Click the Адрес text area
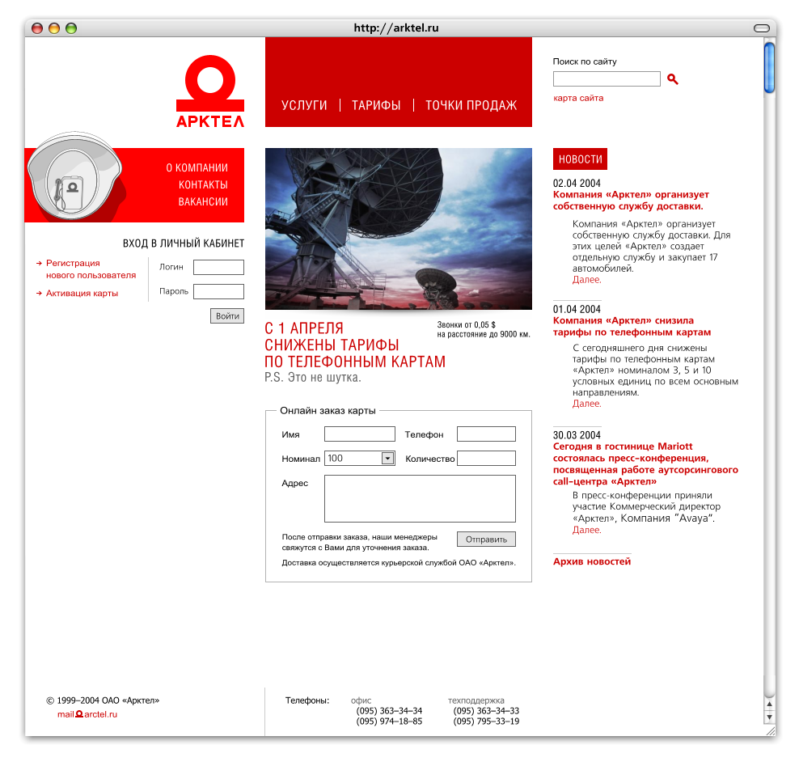This screenshot has width=799, height=766. click(420, 499)
